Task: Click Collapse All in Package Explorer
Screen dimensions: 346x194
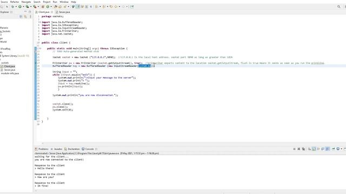Action: coord(21,17)
